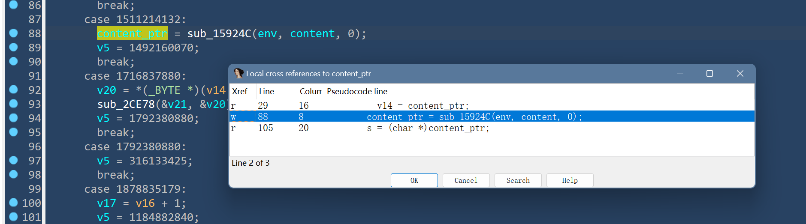Toggle breakpoint dot on line 100
The height and width of the screenshot is (224, 806).
(x=13, y=203)
